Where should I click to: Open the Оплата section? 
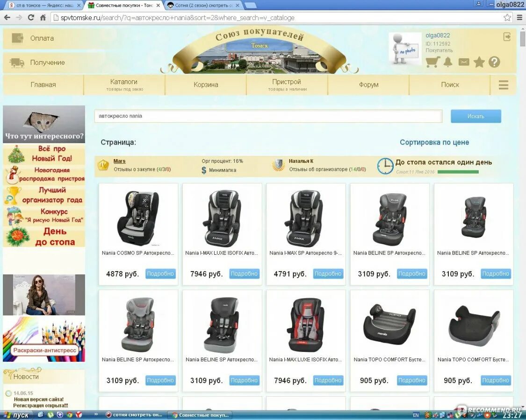(x=42, y=38)
